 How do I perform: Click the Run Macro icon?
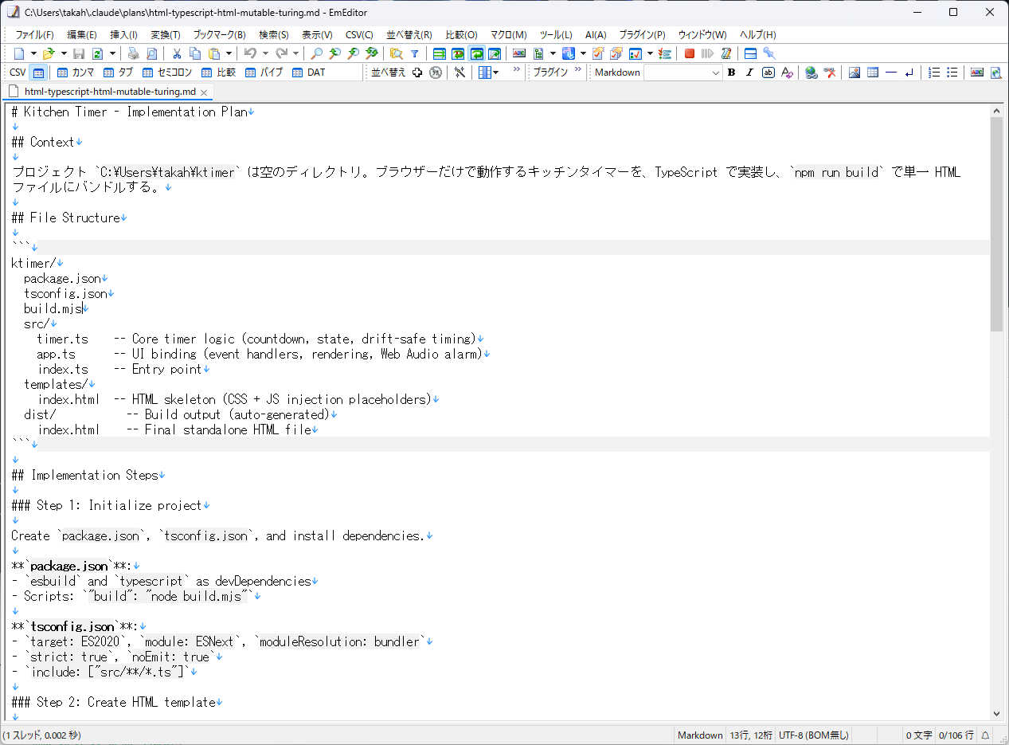(x=707, y=53)
